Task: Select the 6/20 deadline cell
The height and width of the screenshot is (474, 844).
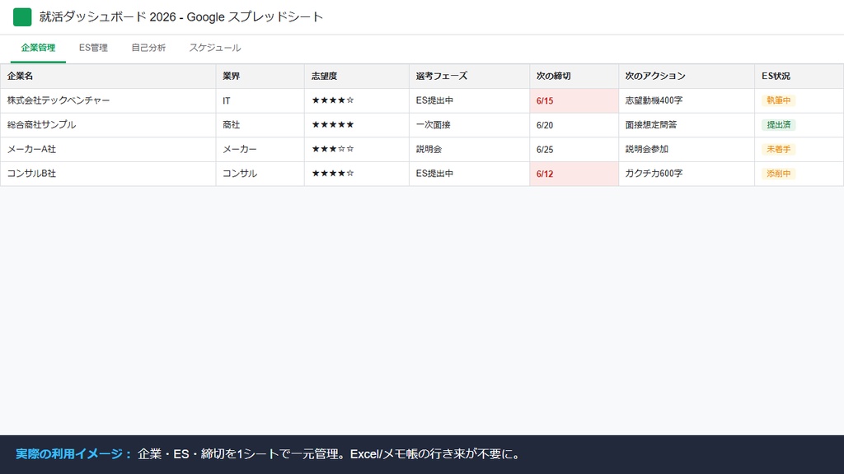Action: (x=574, y=125)
